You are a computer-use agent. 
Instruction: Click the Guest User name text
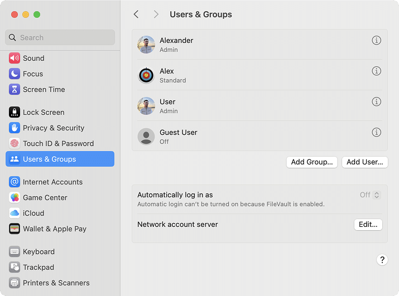pos(179,132)
